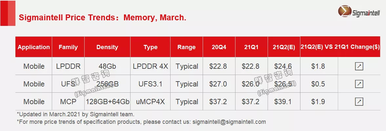
Task: Click the $22.8 value under 20Q4
Action: (x=218, y=66)
